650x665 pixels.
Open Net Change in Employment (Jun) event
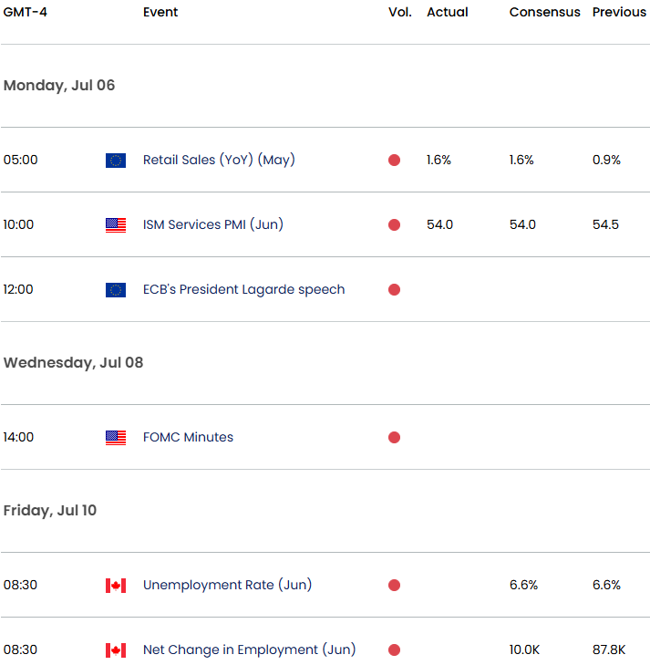point(249,649)
